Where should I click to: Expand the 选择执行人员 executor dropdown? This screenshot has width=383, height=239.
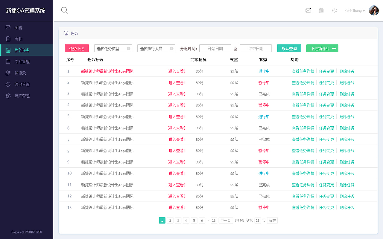click(156, 48)
